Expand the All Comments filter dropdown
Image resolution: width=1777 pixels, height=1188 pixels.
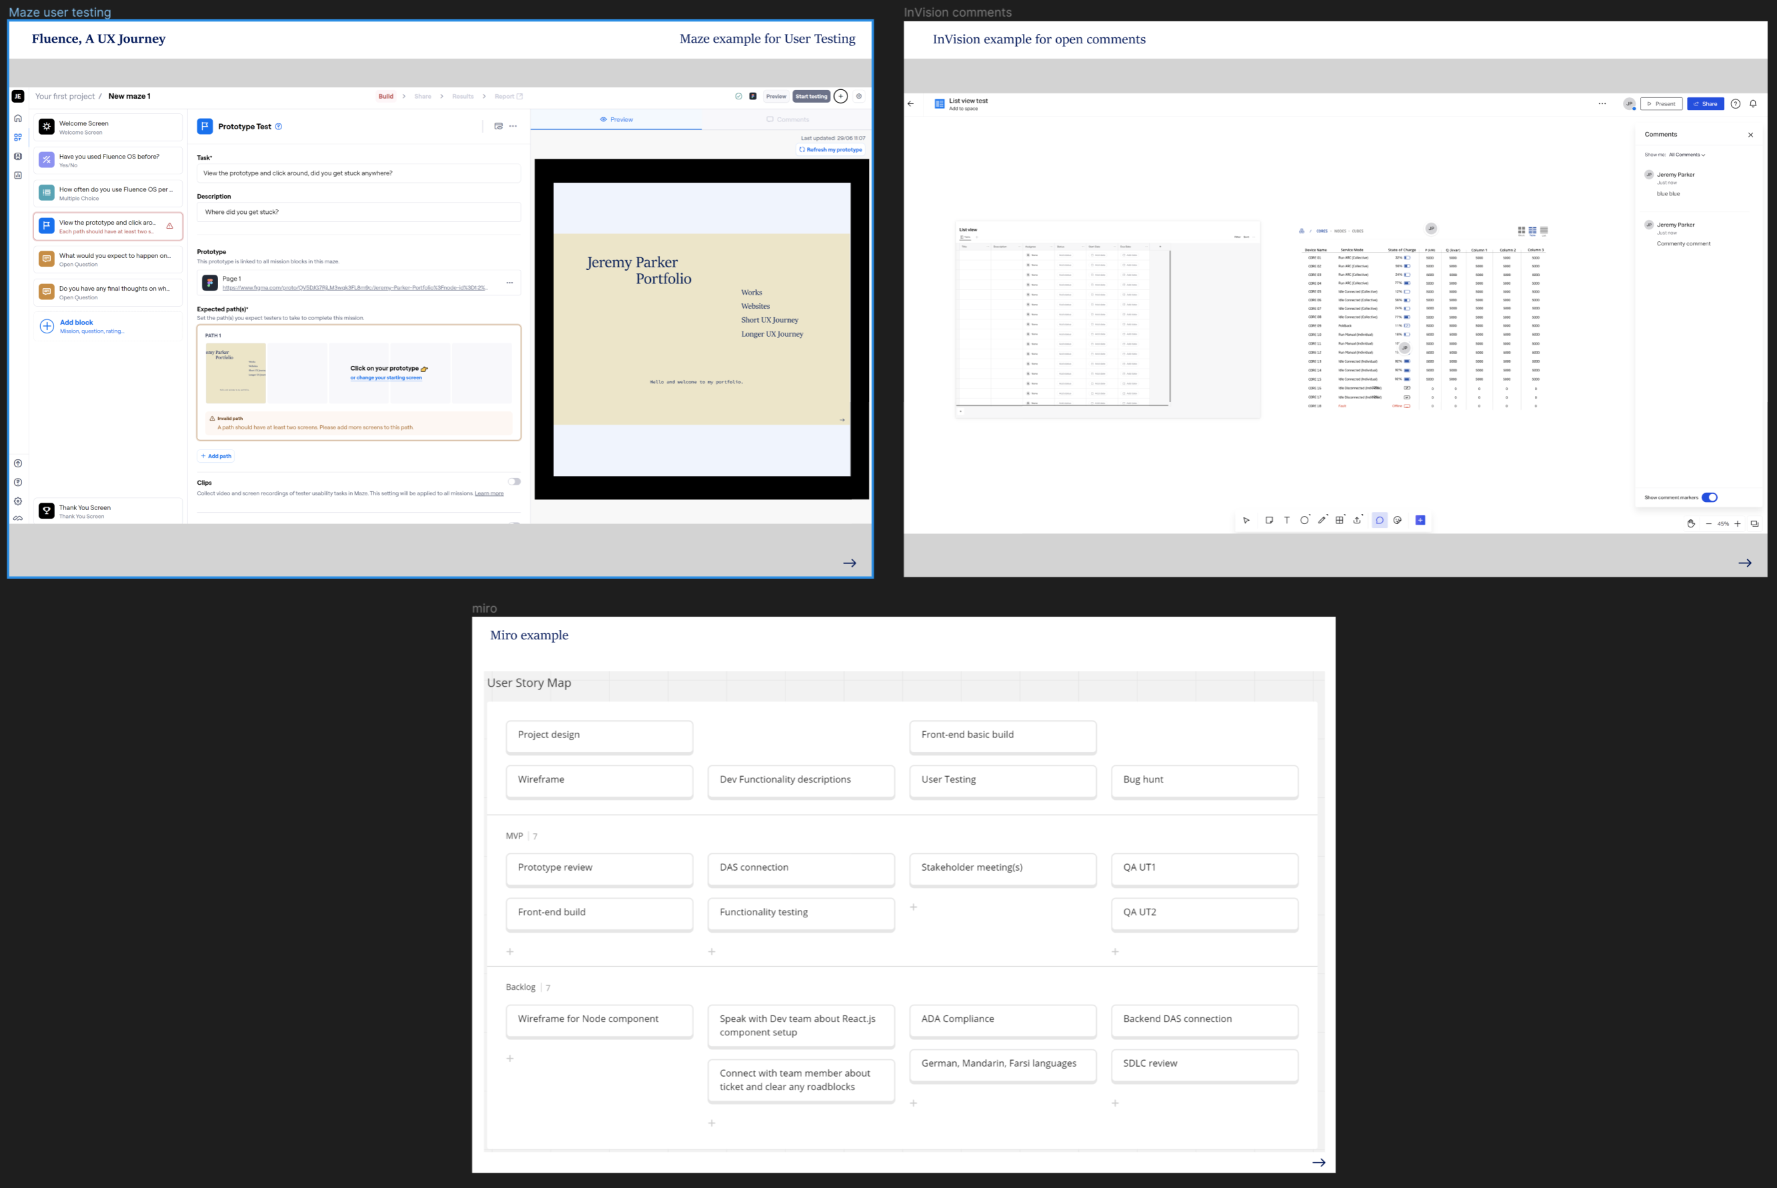1687,155
